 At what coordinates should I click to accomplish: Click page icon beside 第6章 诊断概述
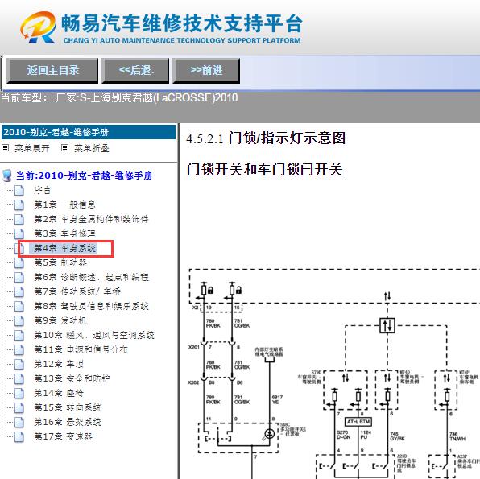coord(19,277)
